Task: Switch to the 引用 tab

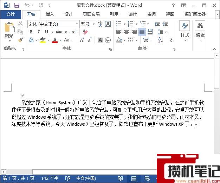Action: click(114, 14)
